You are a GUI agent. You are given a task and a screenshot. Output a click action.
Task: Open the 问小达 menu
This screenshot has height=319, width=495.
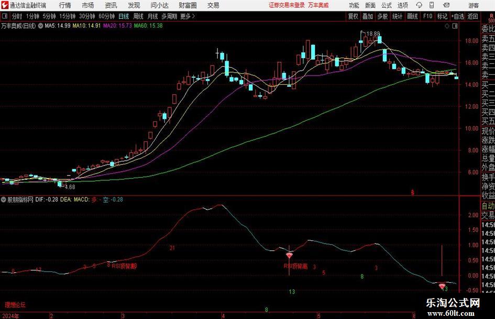pos(159,5)
